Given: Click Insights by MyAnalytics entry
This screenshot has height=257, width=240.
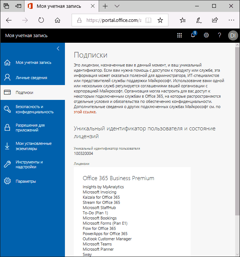Looking at the screenshot, I should click(x=103, y=187).
